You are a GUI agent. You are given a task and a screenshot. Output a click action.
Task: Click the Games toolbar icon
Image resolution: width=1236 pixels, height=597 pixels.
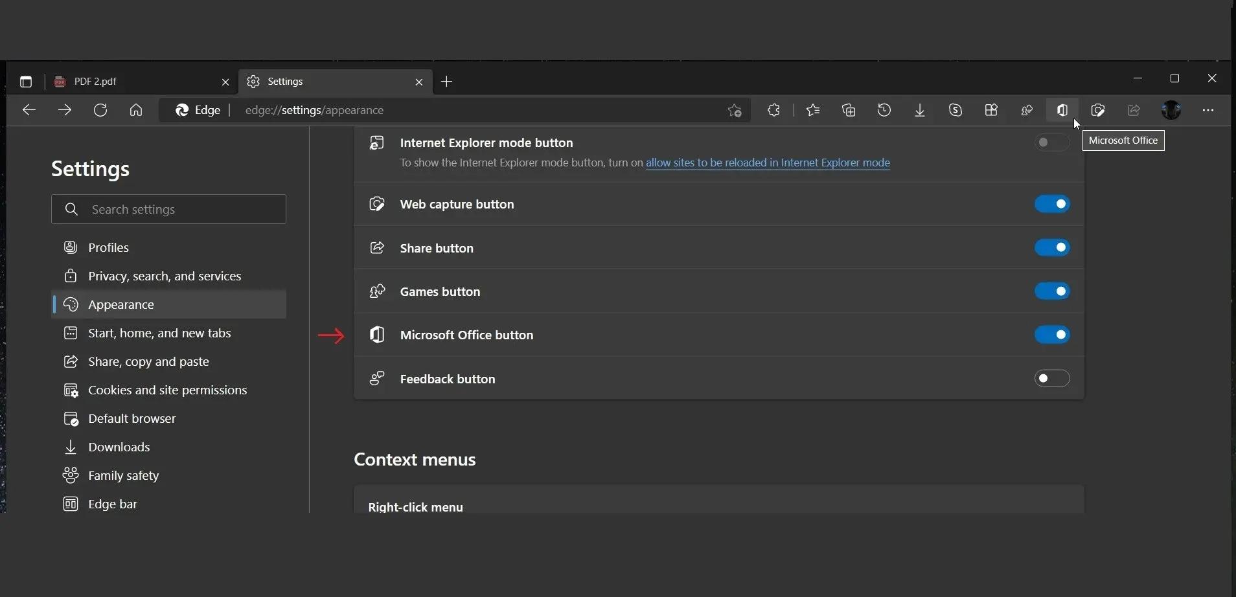(x=1027, y=110)
